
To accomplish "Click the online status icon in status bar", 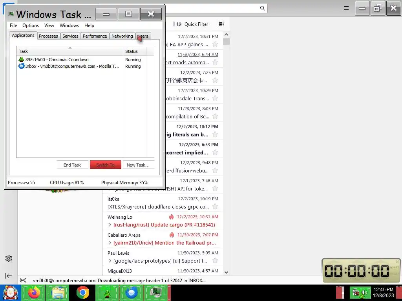I will [23, 280].
